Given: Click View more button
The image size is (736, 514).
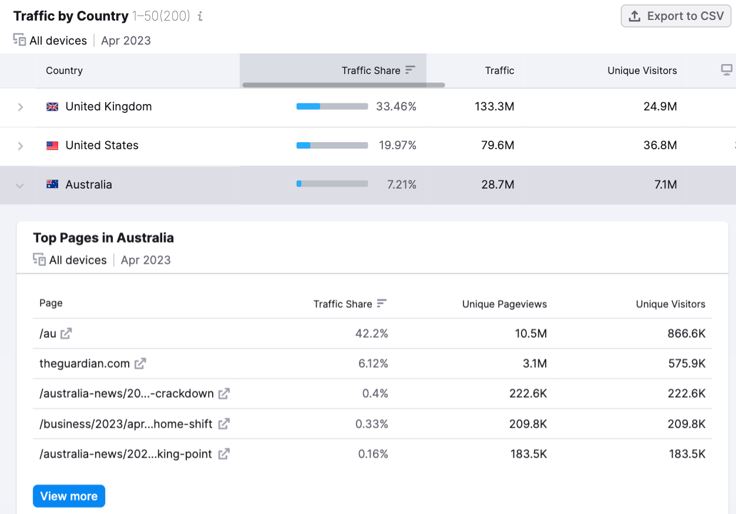Looking at the screenshot, I should [69, 496].
